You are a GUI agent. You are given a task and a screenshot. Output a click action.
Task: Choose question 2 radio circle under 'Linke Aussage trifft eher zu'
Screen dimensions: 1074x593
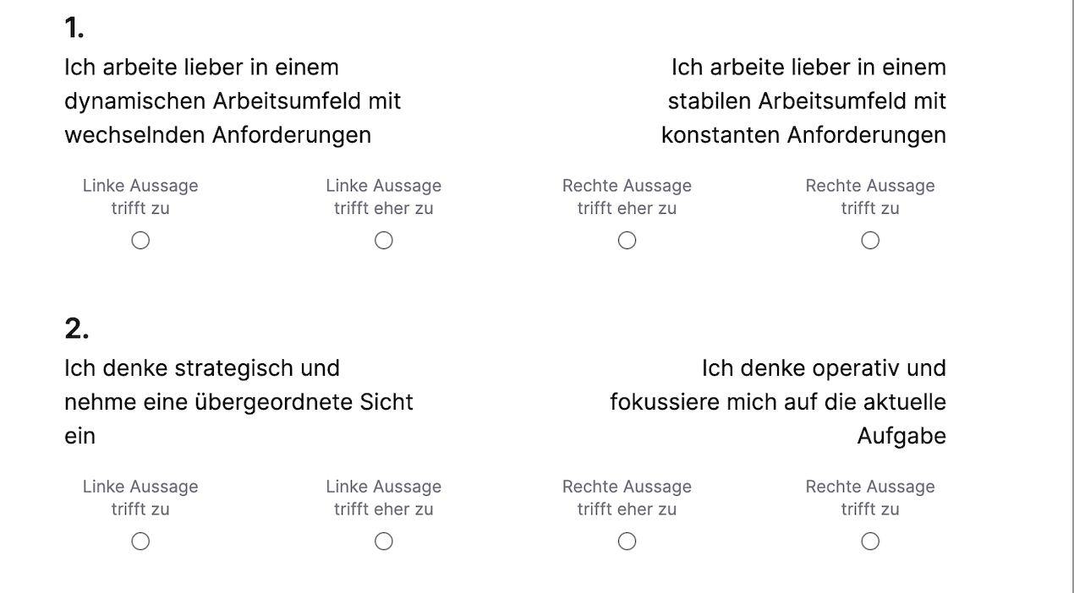pyautogui.click(x=384, y=541)
